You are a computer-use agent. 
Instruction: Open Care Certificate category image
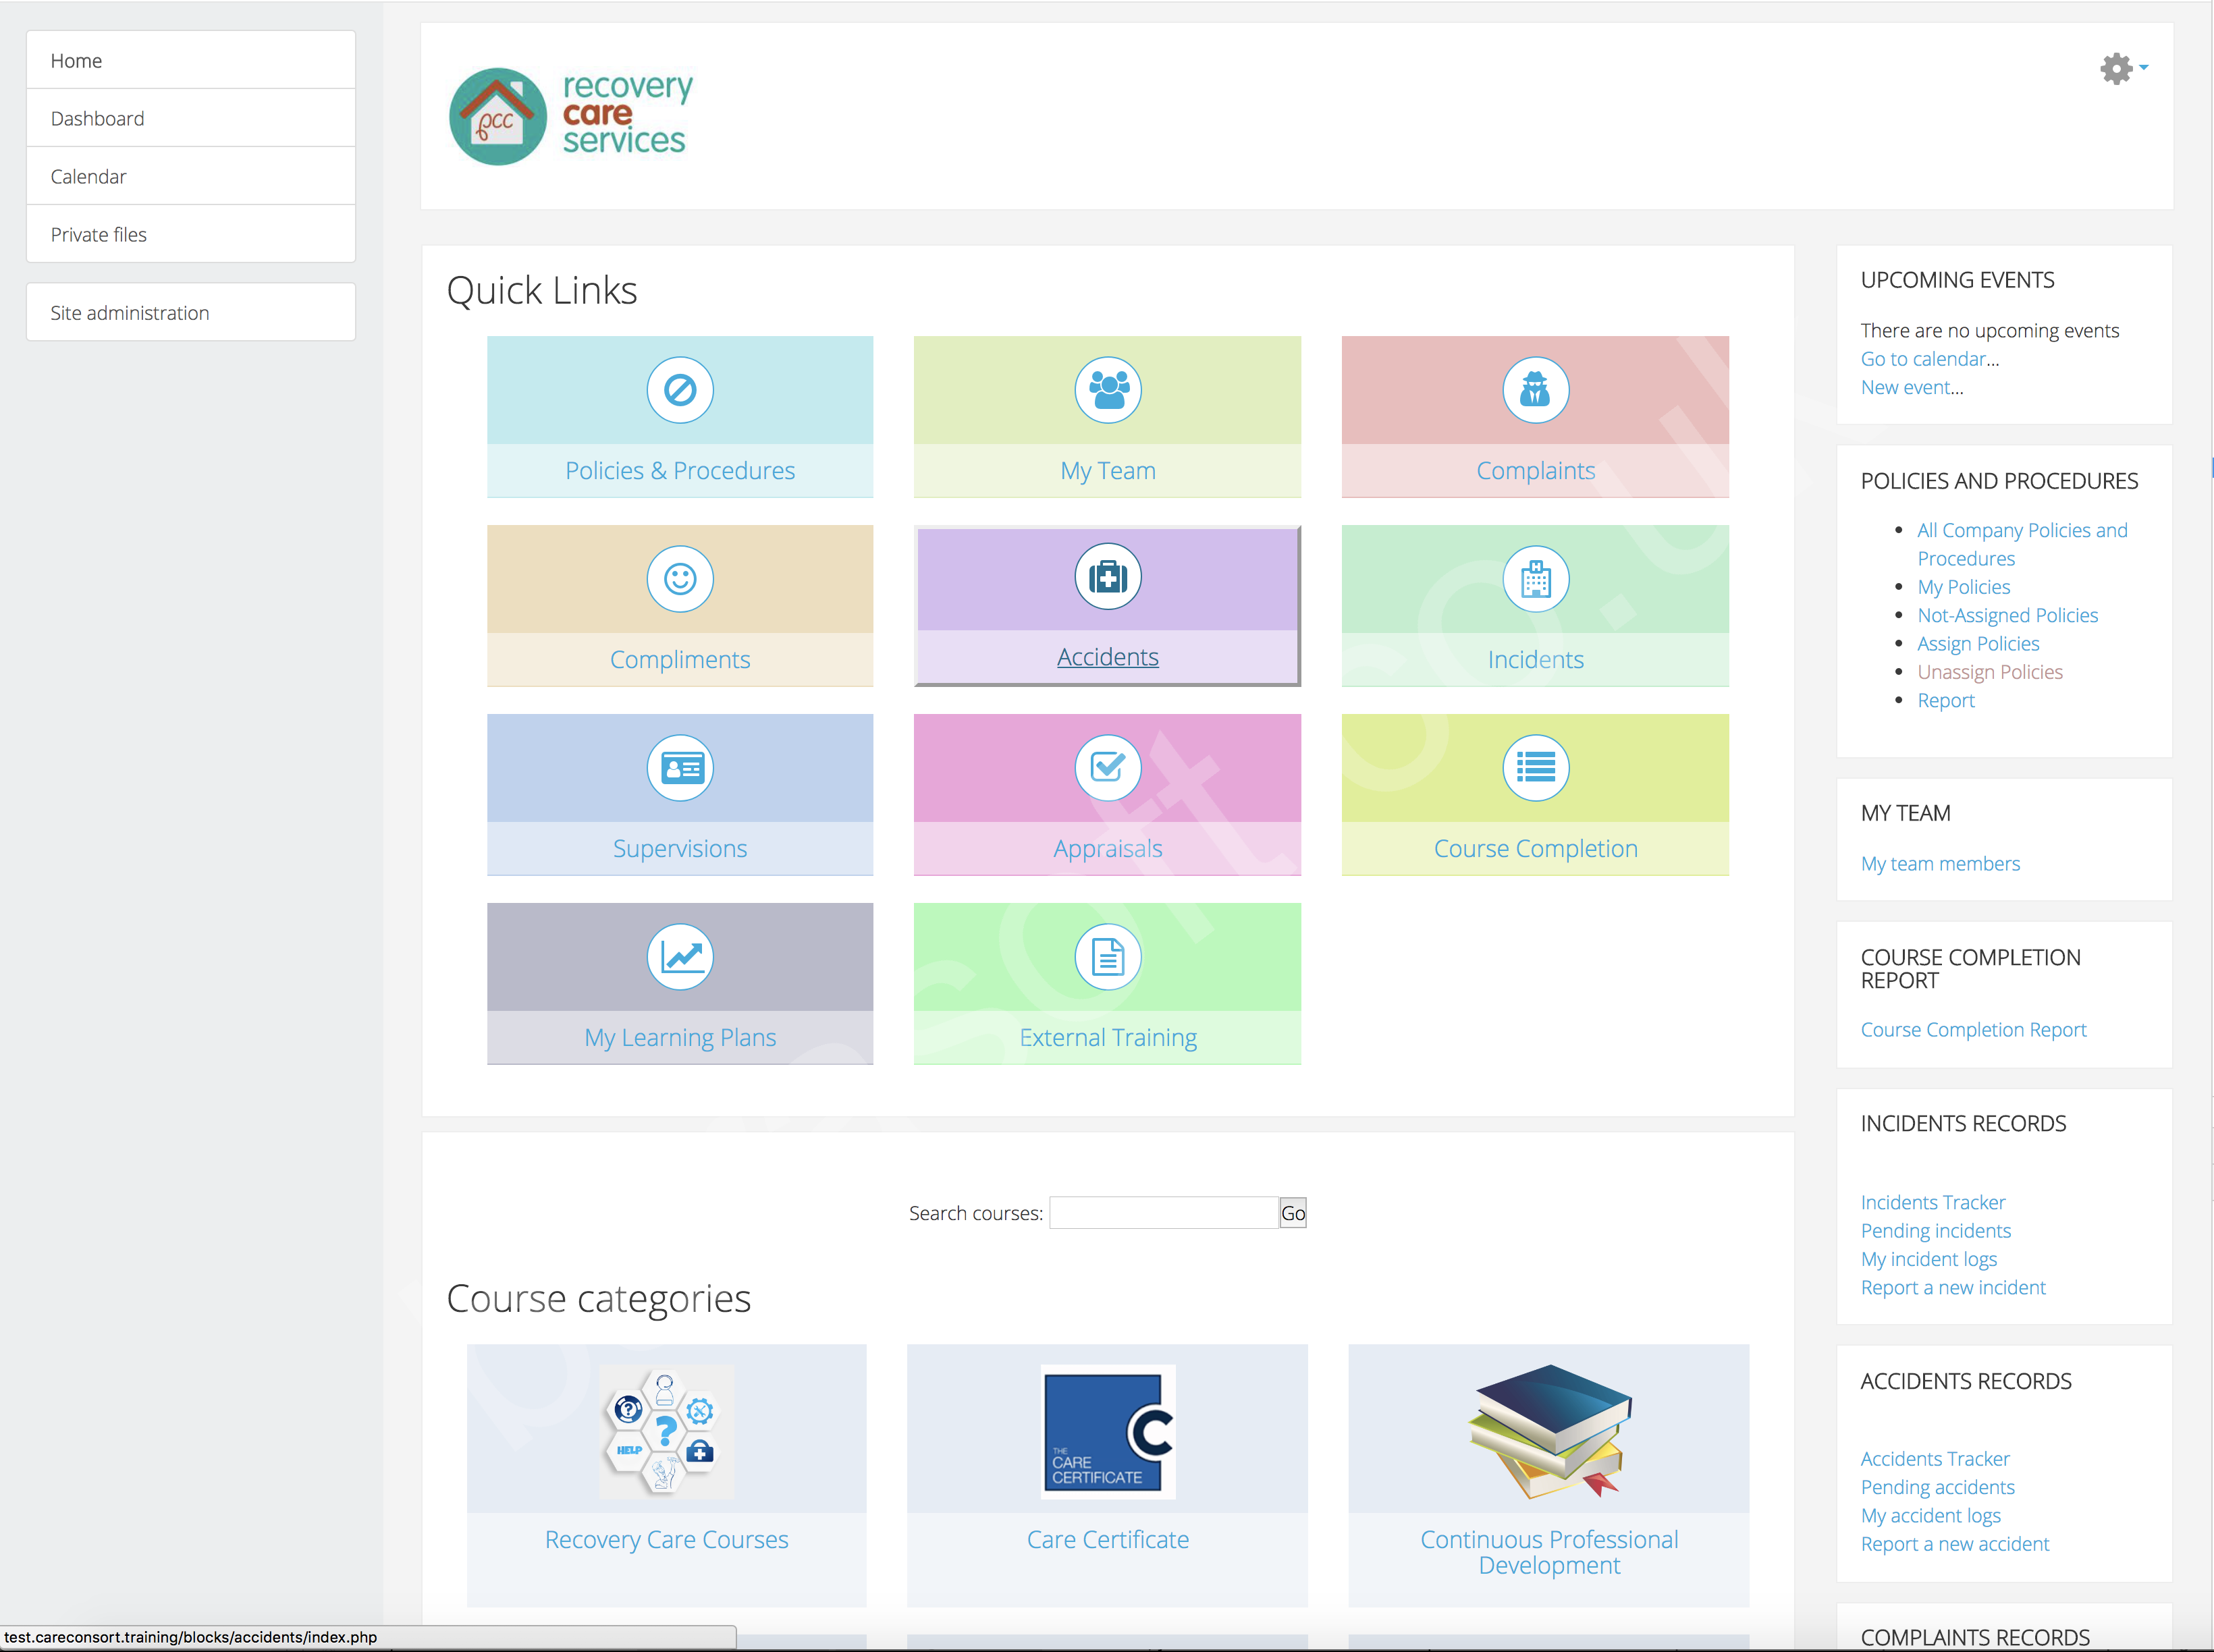tap(1108, 1432)
